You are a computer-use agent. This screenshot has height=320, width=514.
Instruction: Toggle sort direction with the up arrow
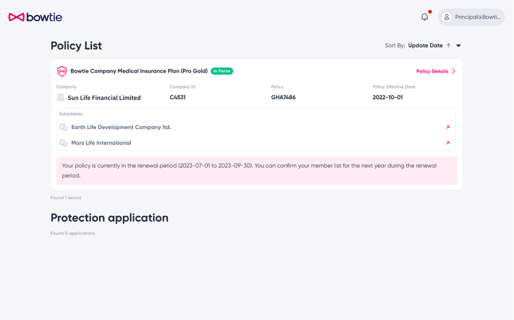coord(449,45)
